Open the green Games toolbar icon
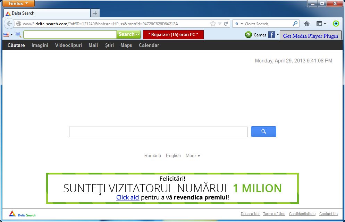The image size is (345, 222). (249, 35)
